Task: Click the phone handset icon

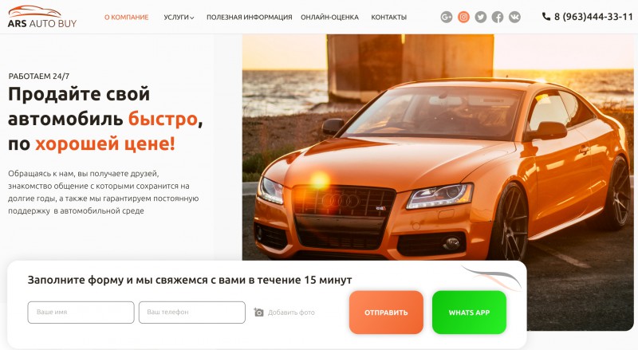Action: pyautogui.click(x=546, y=17)
